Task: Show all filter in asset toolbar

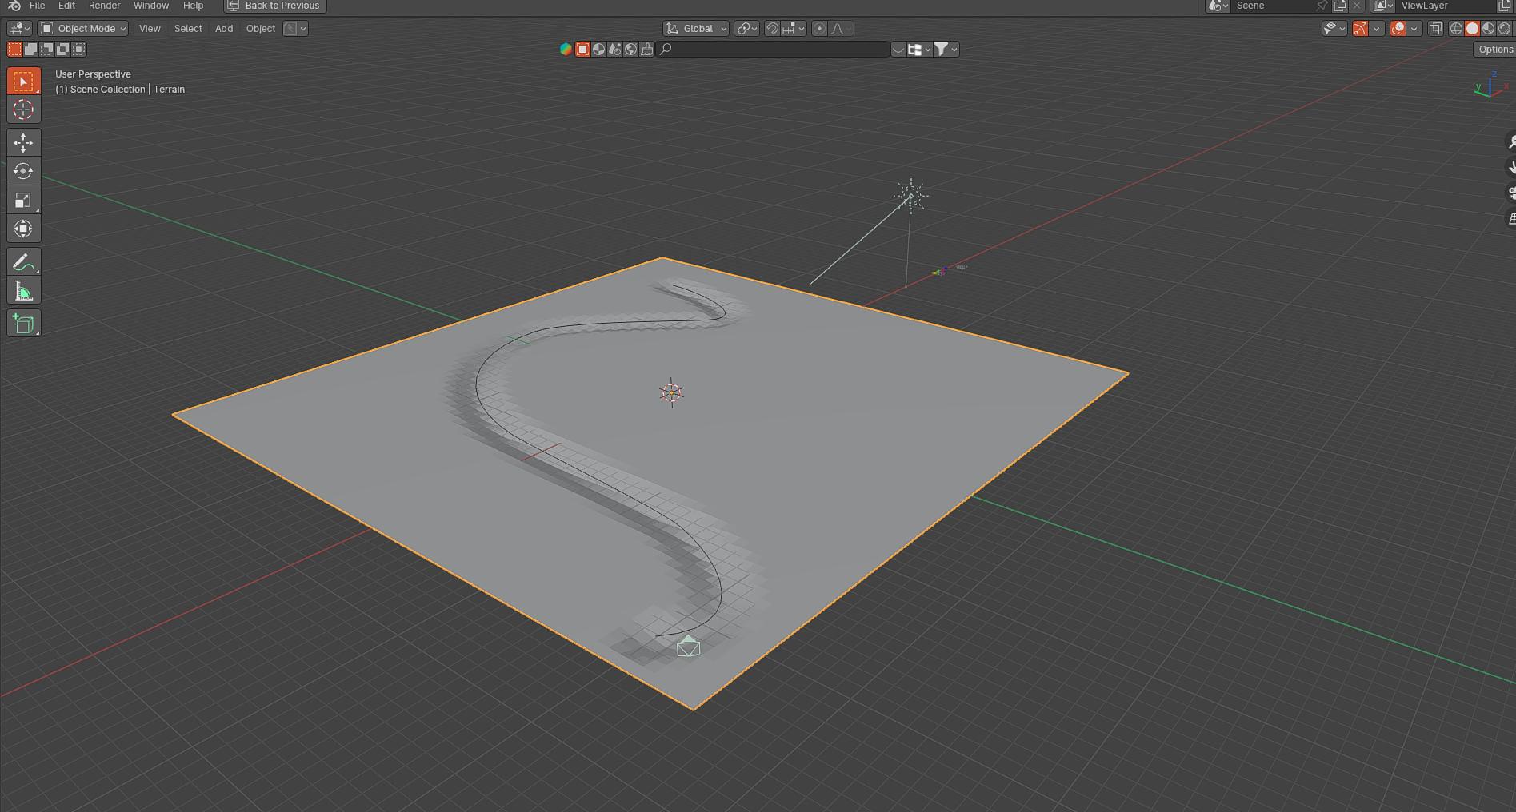Action: coord(566,50)
